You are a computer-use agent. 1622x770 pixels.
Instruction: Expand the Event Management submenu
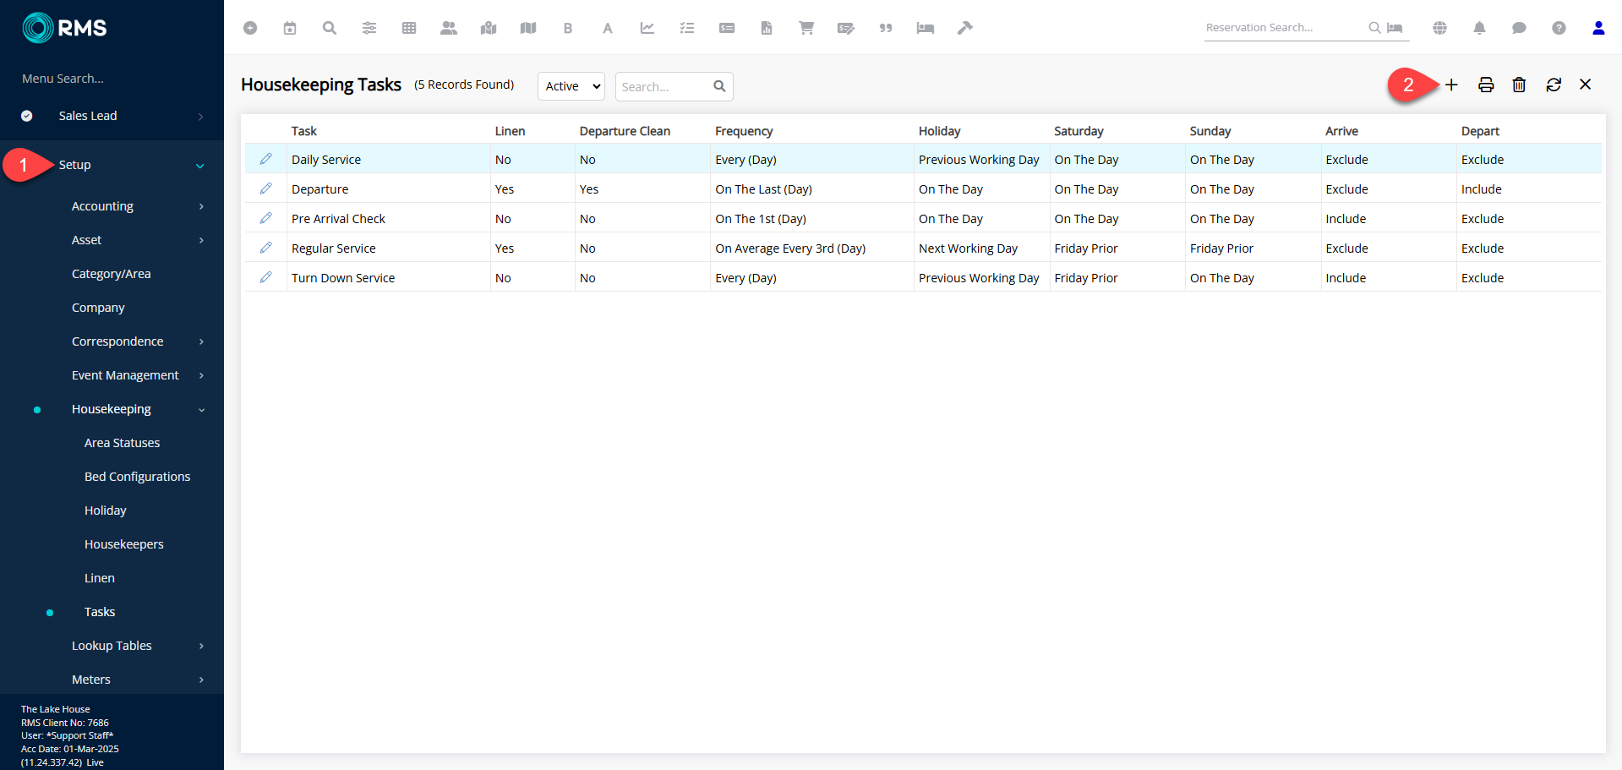pyautogui.click(x=201, y=375)
